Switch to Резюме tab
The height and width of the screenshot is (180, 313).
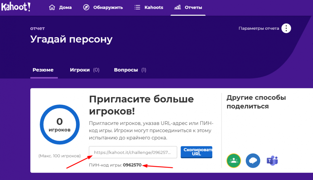[x=43, y=70]
